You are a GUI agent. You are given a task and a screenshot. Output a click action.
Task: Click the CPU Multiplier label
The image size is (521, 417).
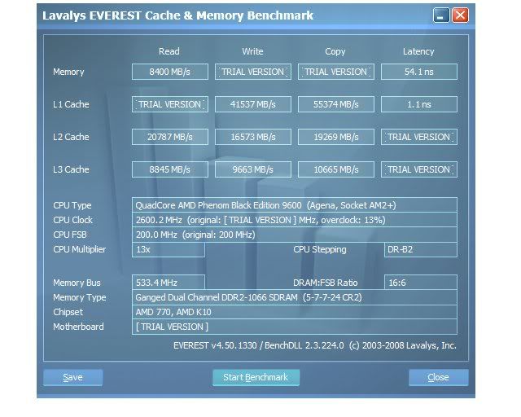pos(80,249)
